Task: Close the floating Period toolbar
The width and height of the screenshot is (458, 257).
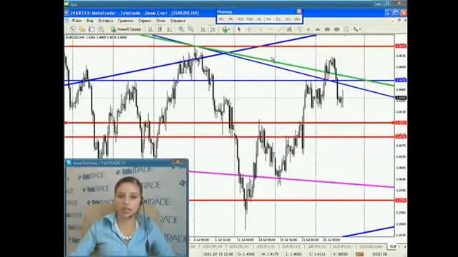Action: point(299,11)
